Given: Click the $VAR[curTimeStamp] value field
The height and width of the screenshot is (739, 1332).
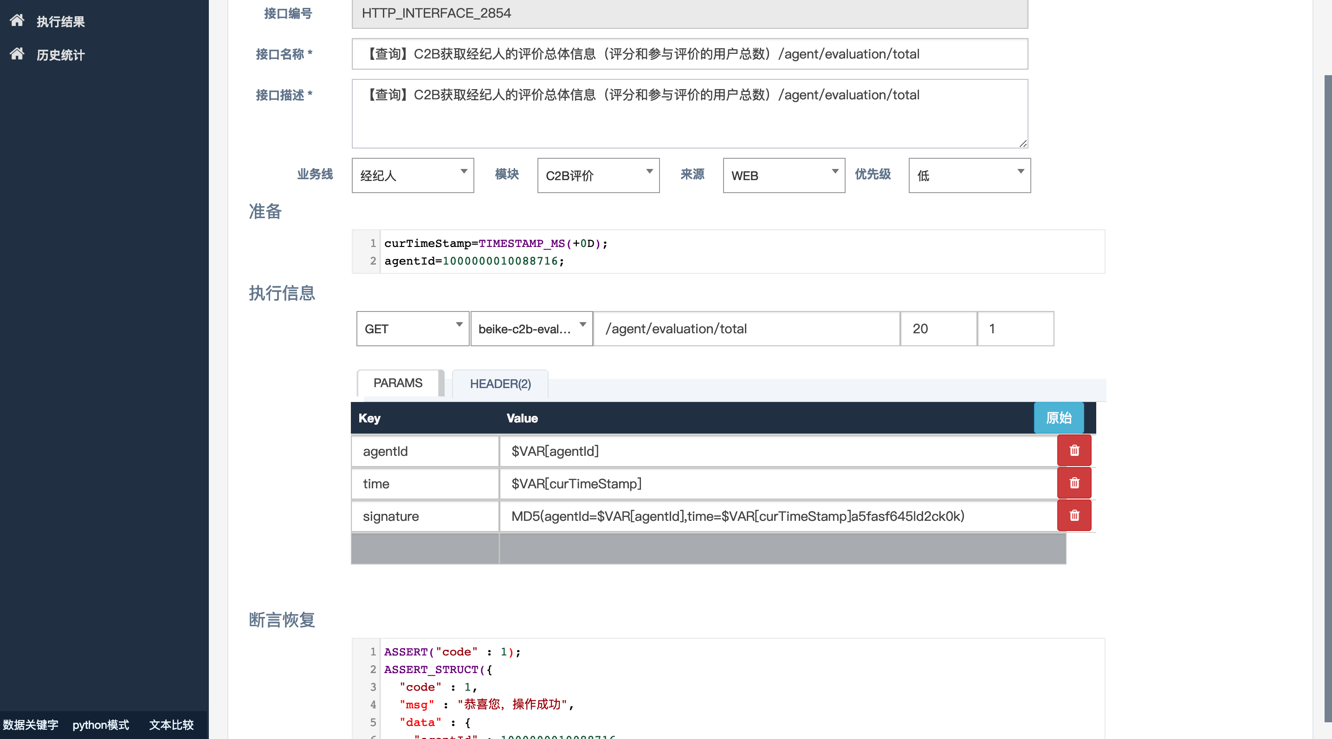Looking at the screenshot, I should [778, 484].
